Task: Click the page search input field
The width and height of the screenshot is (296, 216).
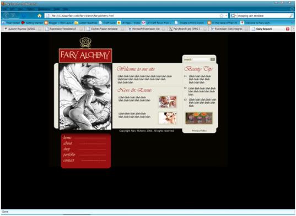Action: tap(201, 59)
